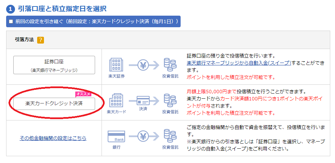Select the 証券口座 withdrawal method button

coord(54,65)
